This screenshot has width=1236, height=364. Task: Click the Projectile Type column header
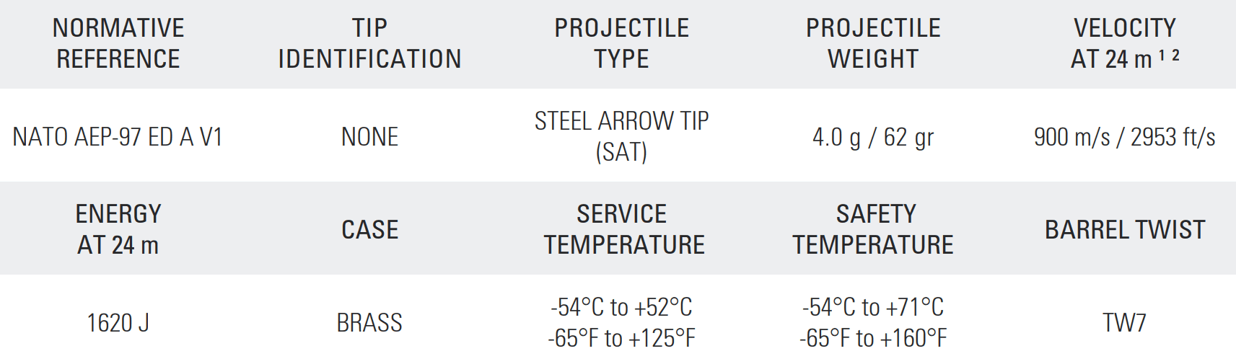pyautogui.click(x=621, y=43)
